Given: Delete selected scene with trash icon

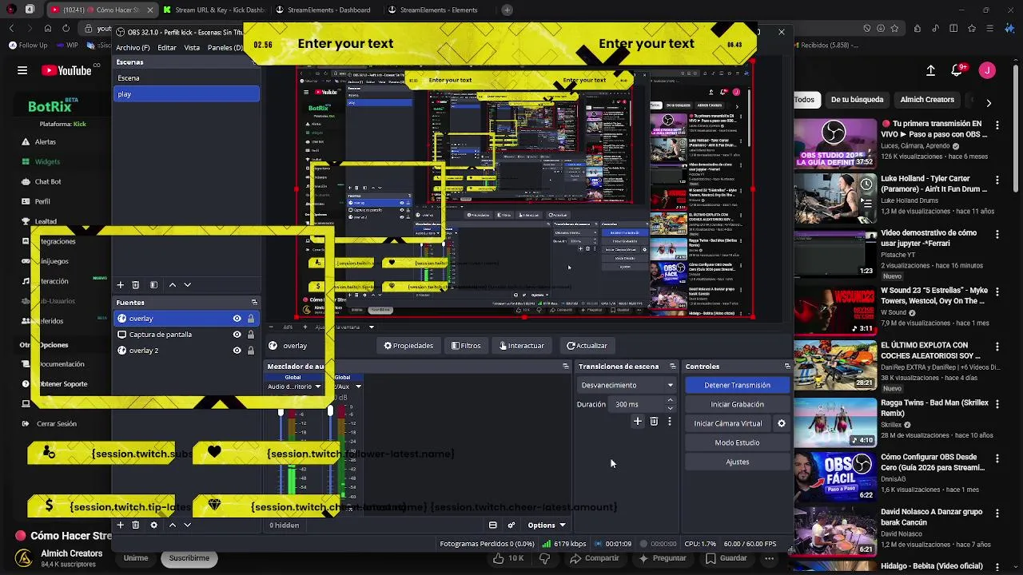Looking at the screenshot, I should coord(136,284).
